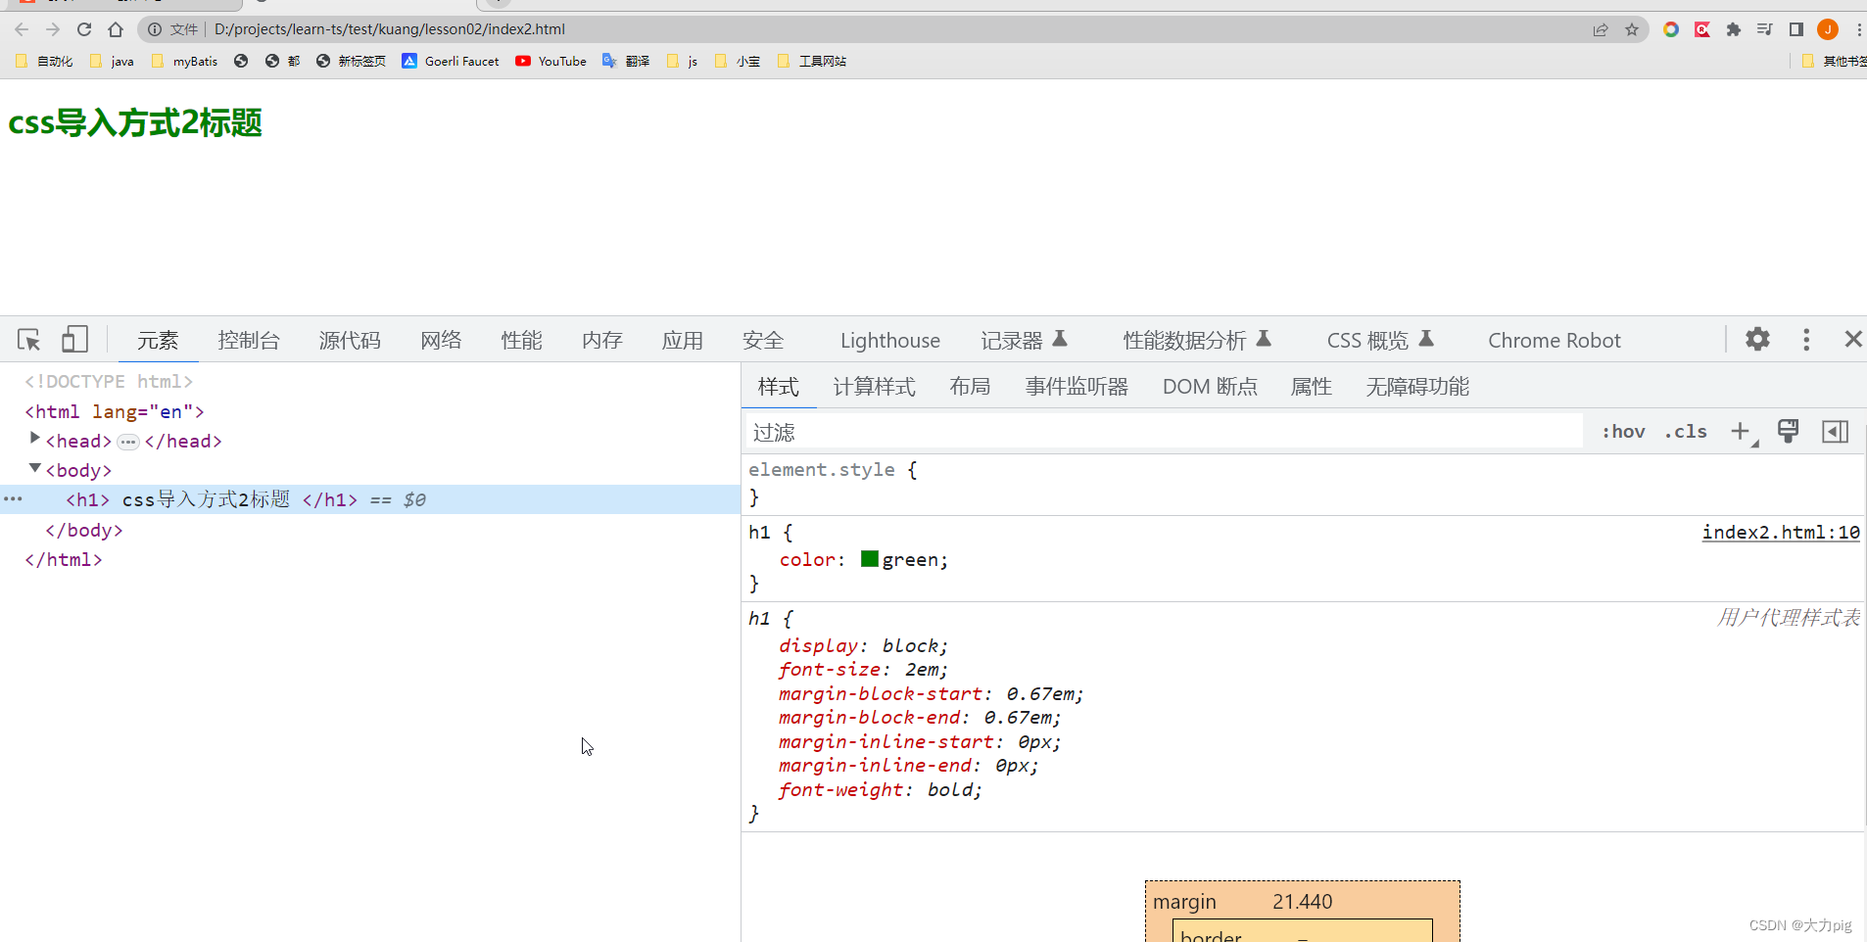Image resolution: width=1867 pixels, height=942 pixels.
Task: Switch to 无障碍功能 sub-tab
Action: pyautogui.click(x=1417, y=386)
